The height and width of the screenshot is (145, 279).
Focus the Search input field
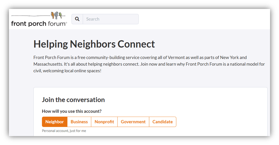click(x=111, y=19)
